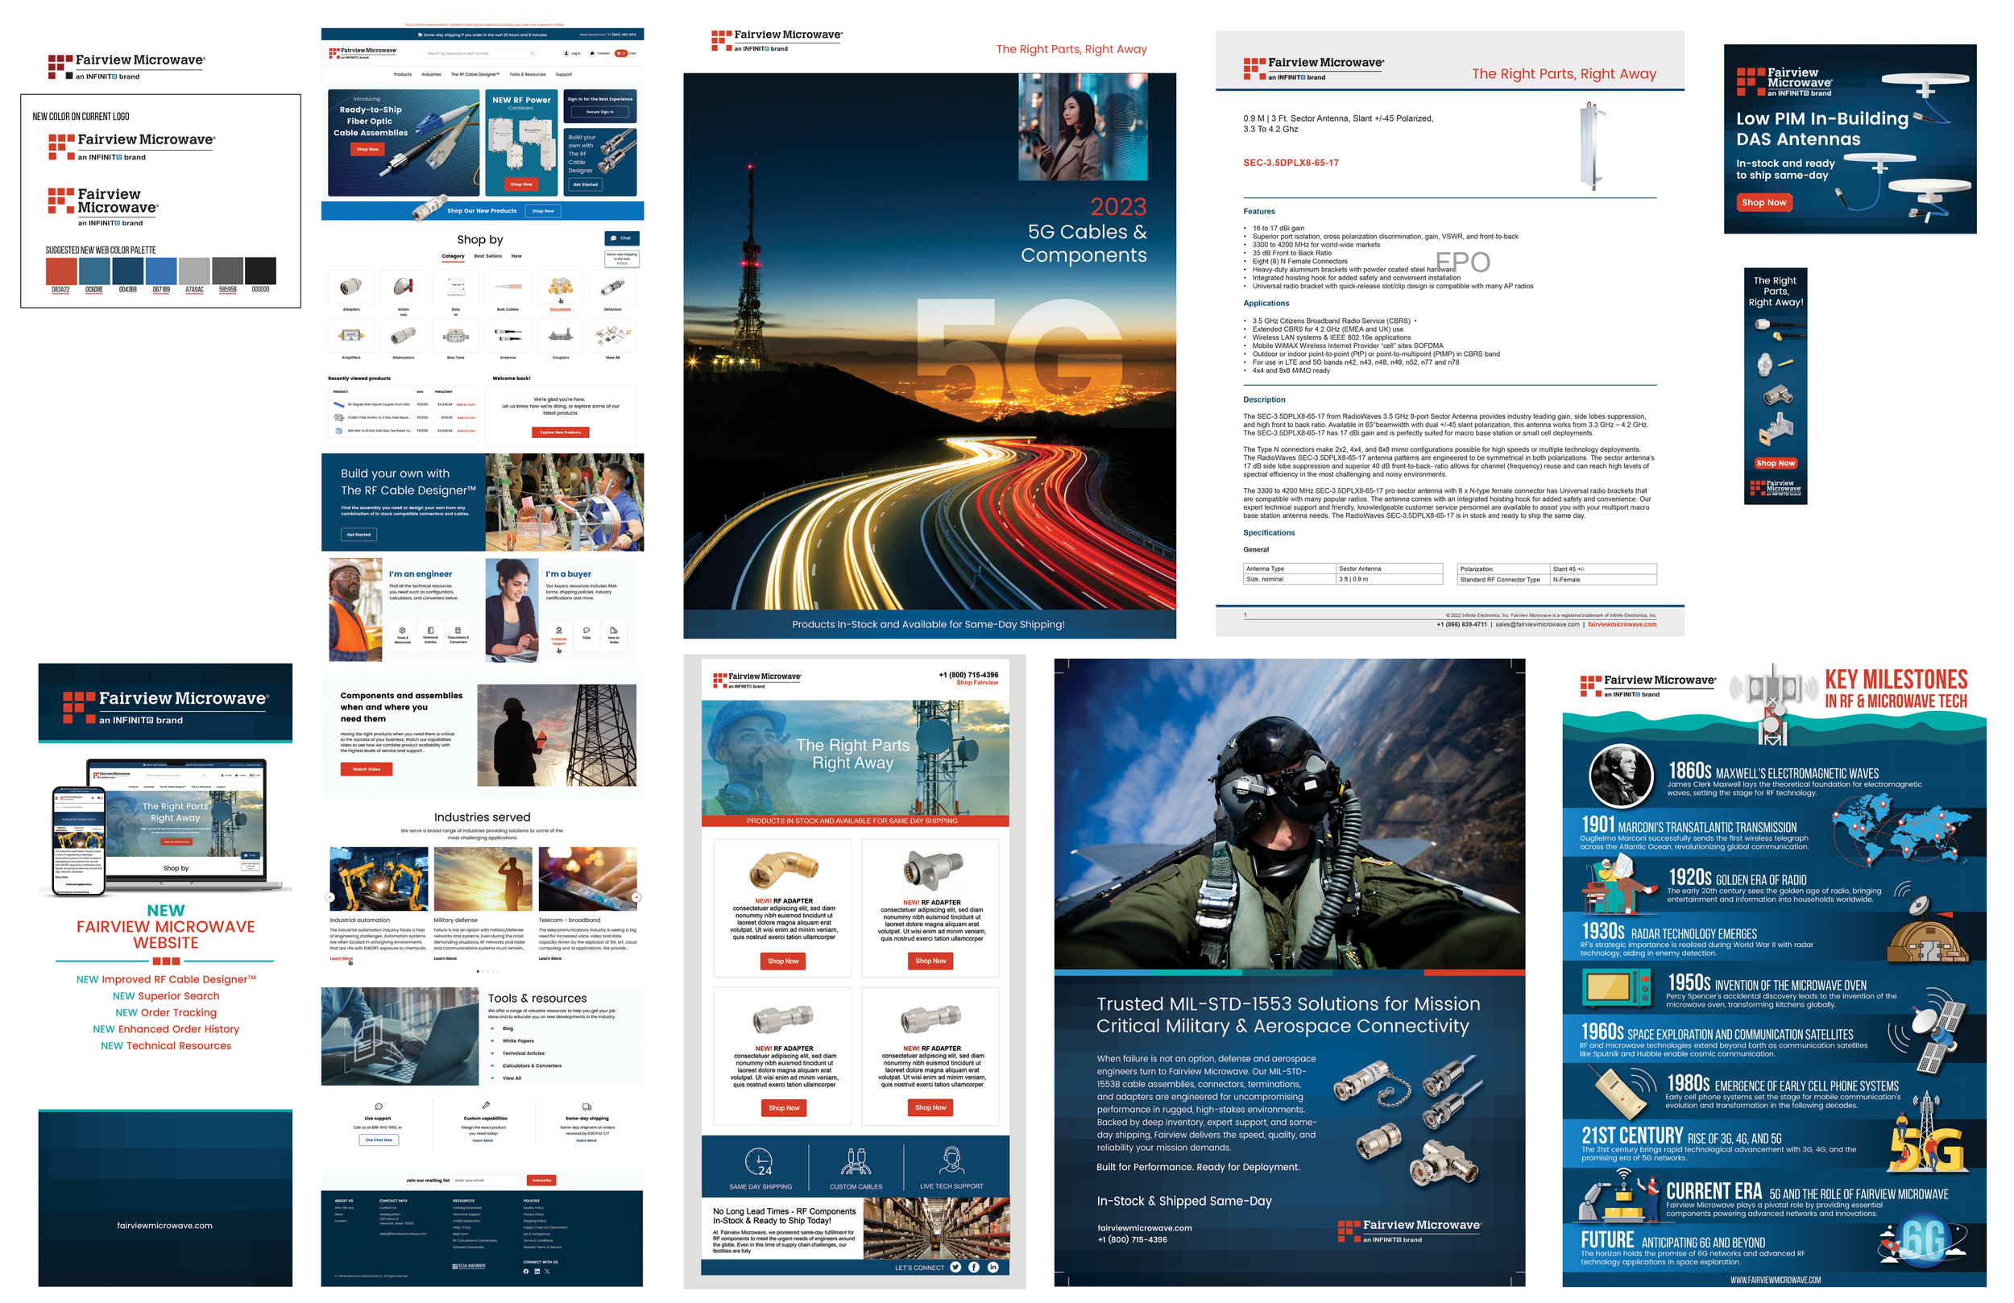Viewport: 2014px width, 1303px height.
Task: Switch to the Best Sellers tab
Action: click(487, 255)
